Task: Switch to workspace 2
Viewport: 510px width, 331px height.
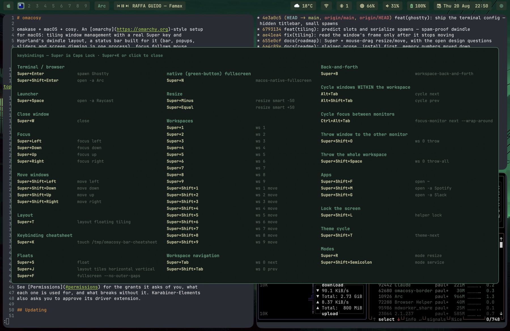Action: [x=29, y=6]
